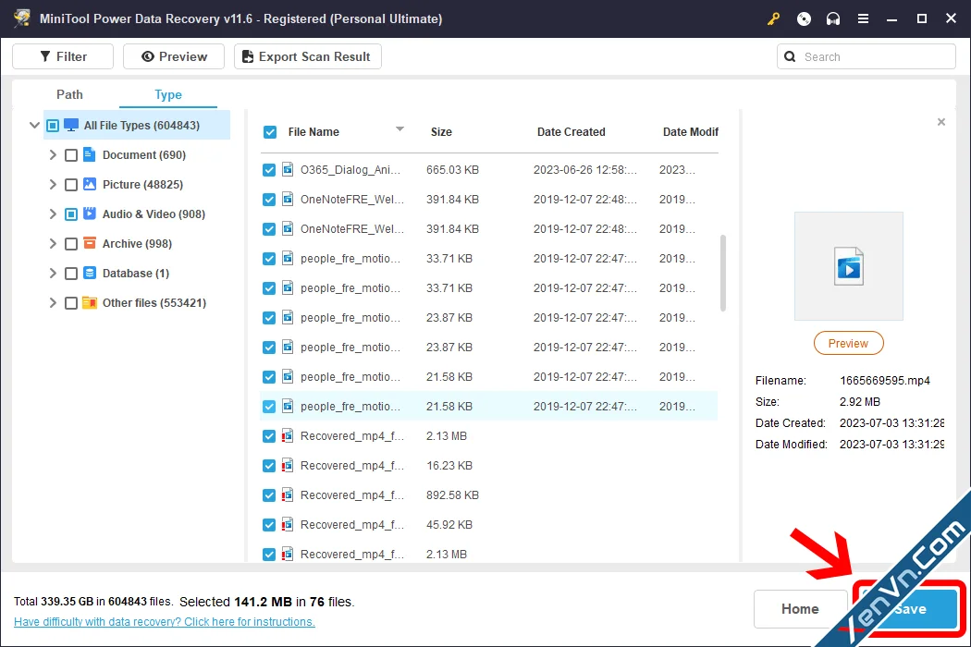The height and width of the screenshot is (647, 971).
Task: Expand the Archive category
Action: coord(53,244)
